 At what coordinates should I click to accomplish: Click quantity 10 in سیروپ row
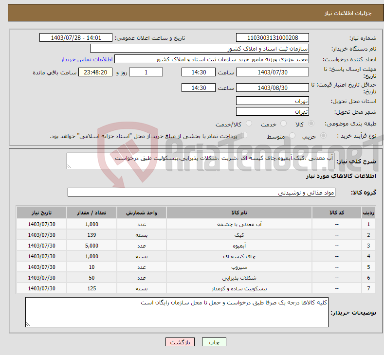(91, 267)
